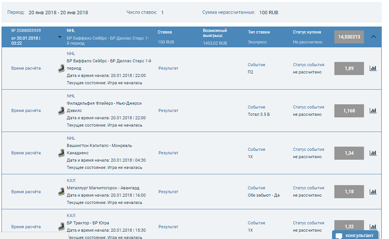Click КХЛ league link in Metallurg Magnitogorsk row
This screenshot has height=239, width=389.
coord(71,180)
